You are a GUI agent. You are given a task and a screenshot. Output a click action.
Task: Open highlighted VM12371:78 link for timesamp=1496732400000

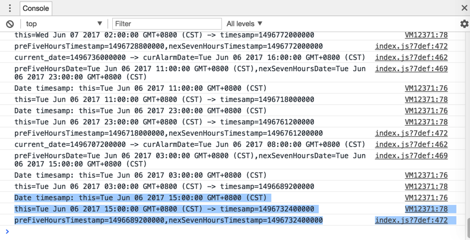[x=426, y=209]
